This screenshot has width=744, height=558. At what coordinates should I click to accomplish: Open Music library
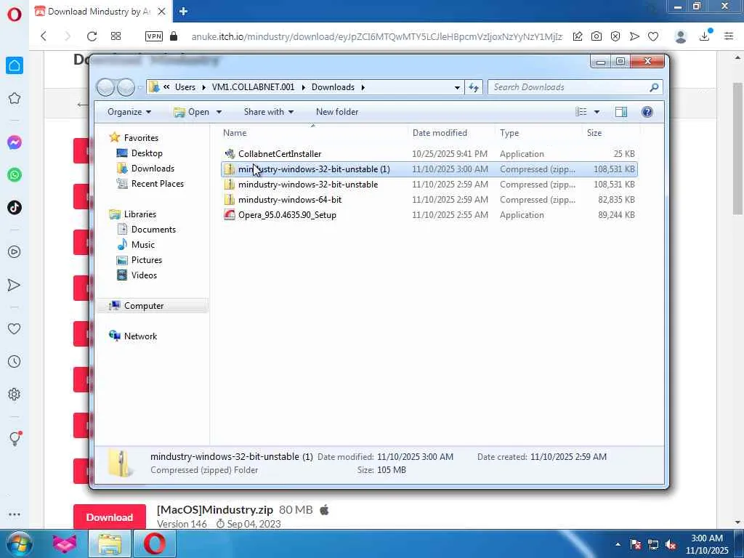(143, 244)
